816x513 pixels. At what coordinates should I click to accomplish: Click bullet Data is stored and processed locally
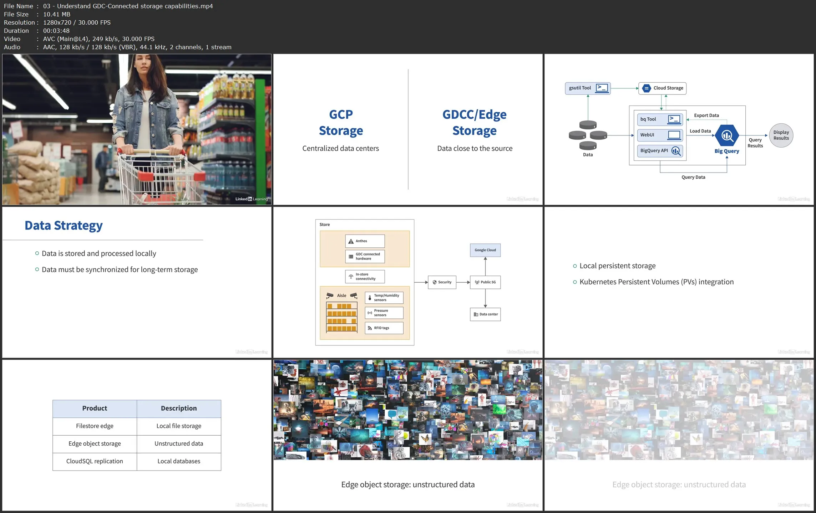[x=99, y=253]
